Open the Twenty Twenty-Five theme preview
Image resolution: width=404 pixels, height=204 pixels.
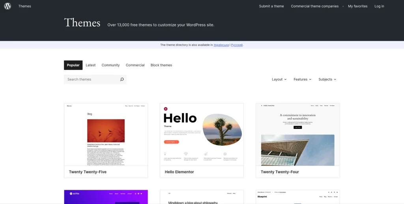click(x=106, y=134)
